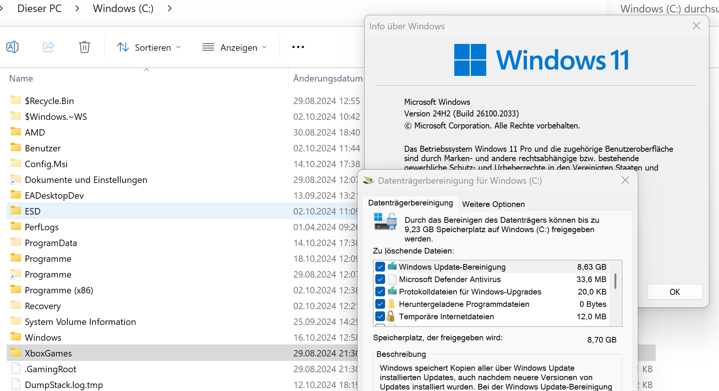Click Windows (C:) in the address breadcrumb
The height and width of the screenshot is (391, 719).
click(123, 8)
